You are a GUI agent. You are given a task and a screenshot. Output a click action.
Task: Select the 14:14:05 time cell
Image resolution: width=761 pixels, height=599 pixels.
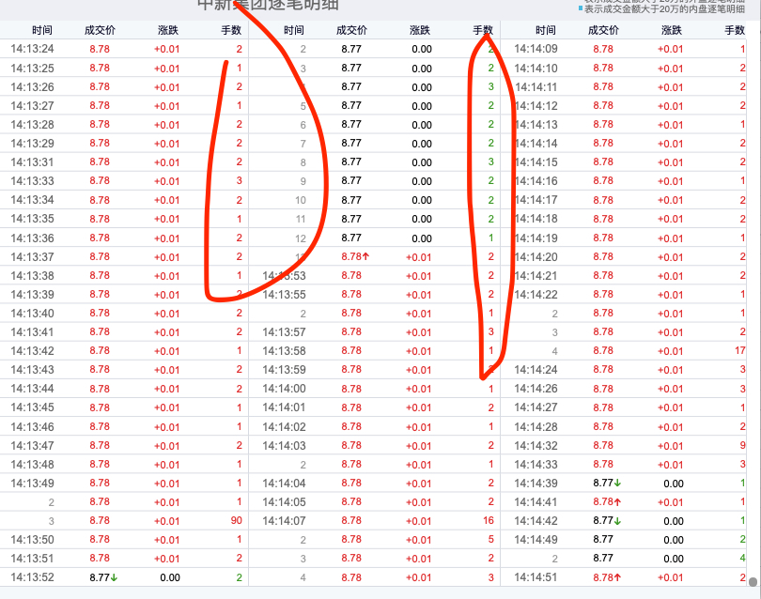(284, 502)
